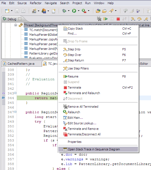Click Resume icon in Debug view toolbar

[x=105, y=19]
